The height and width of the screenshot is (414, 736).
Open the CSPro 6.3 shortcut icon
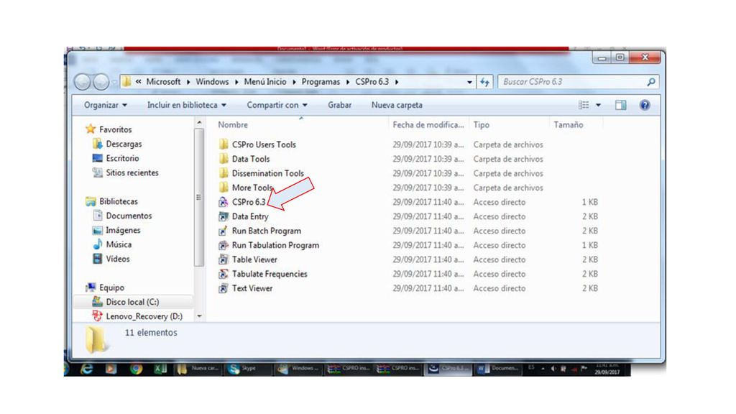[x=224, y=202]
